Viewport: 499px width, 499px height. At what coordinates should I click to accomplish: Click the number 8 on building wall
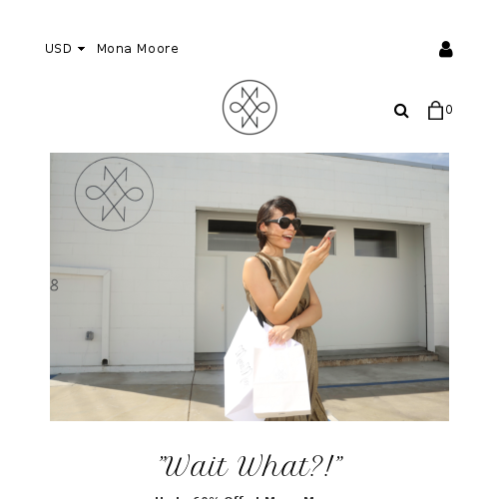(54, 285)
